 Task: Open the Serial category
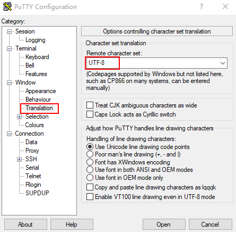click(32, 168)
